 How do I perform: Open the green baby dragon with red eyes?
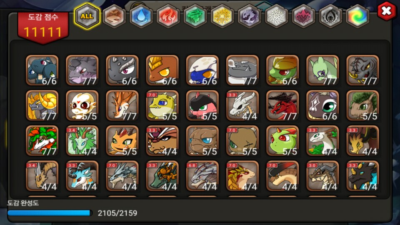(x=282, y=140)
